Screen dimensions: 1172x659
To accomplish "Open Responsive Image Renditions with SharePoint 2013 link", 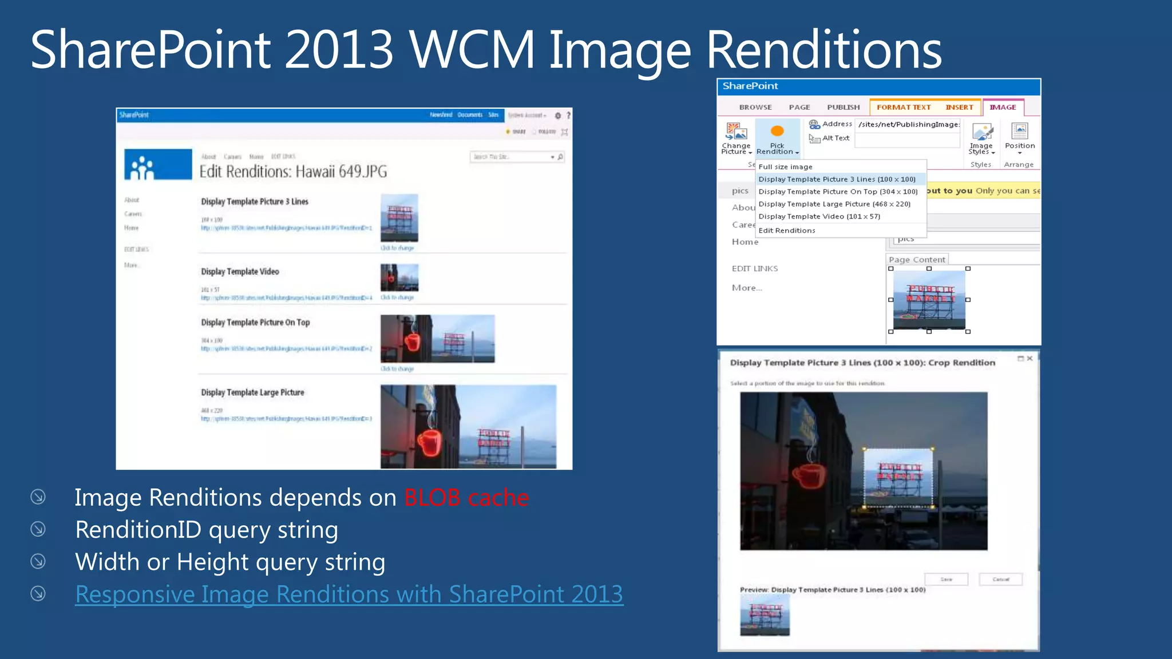I will pyautogui.click(x=349, y=594).
